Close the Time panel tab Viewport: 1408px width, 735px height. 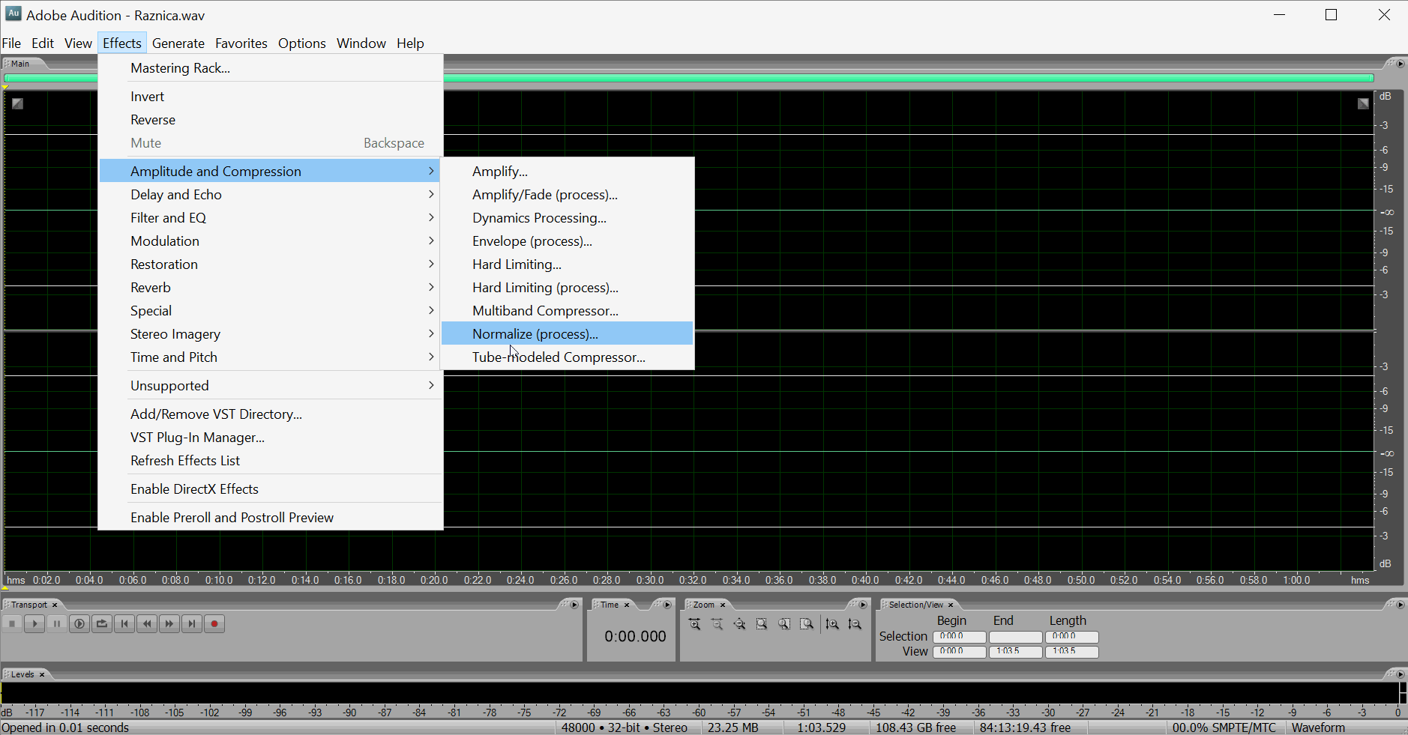click(x=627, y=605)
